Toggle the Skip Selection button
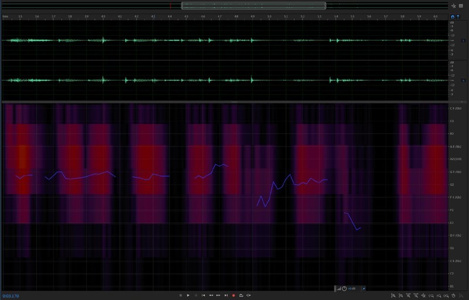Screen dimensions: 469x300 249,295
